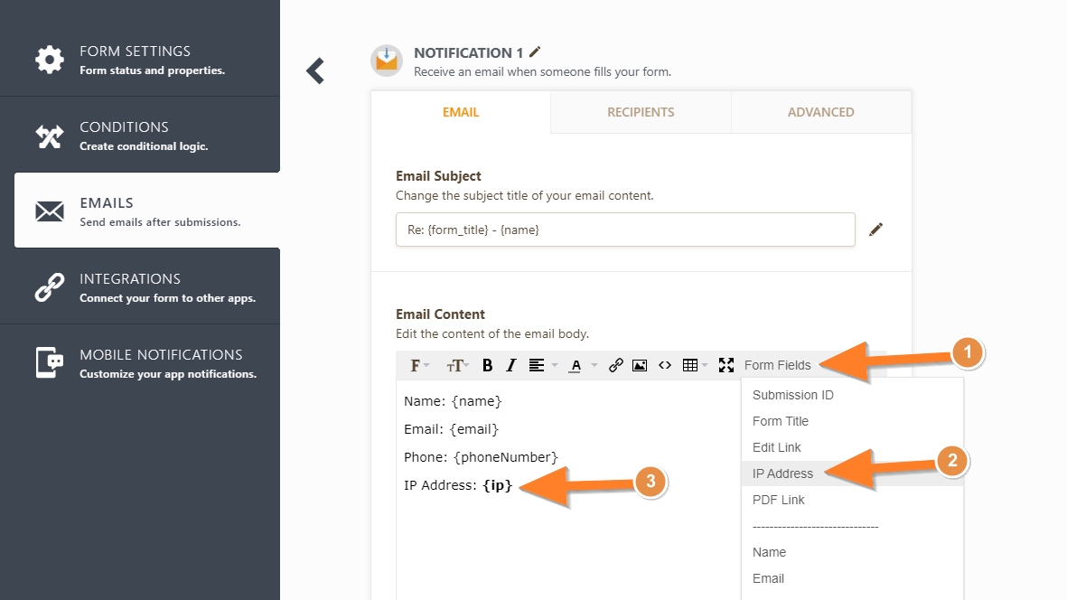
Task: Choose Email from Form Fields list
Action: (x=852, y=578)
